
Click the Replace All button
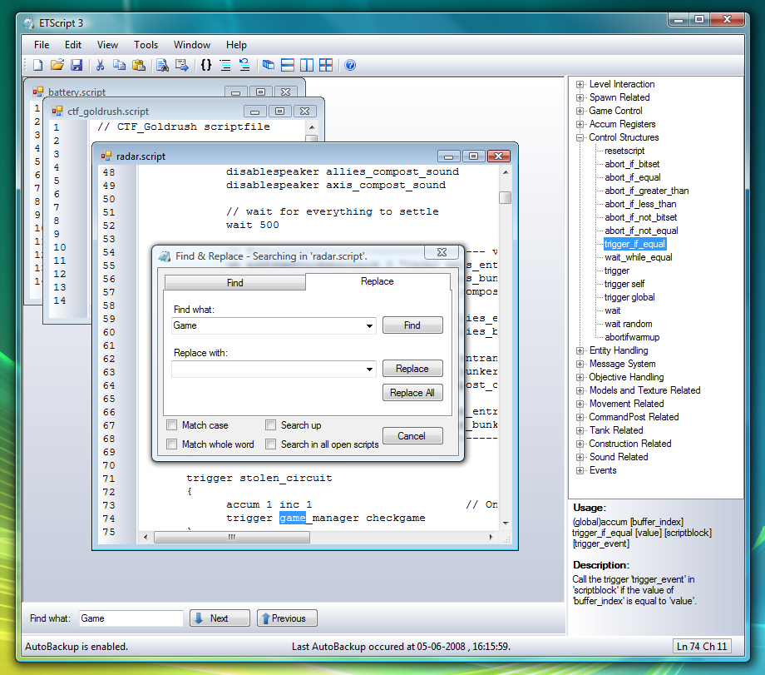pos(412,393)
